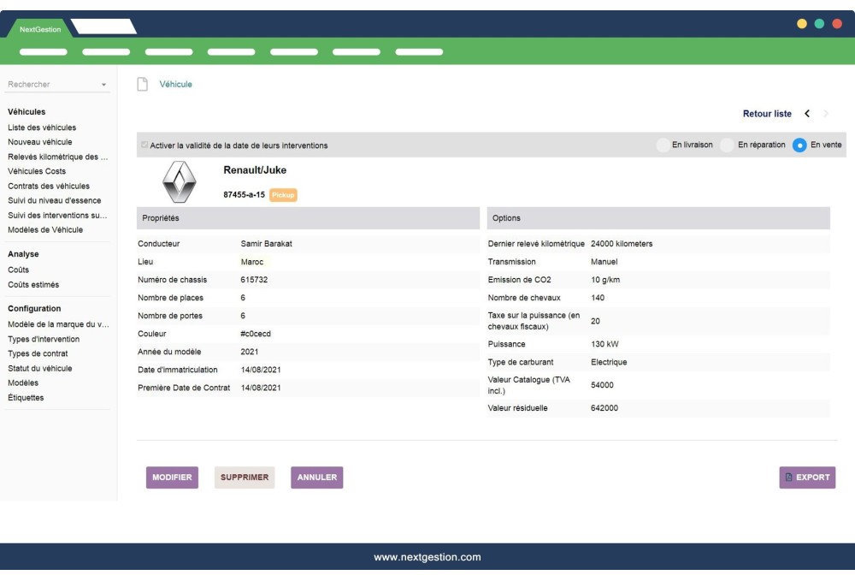
Task: Click the Retour liste link
Action: click(767, 114)
